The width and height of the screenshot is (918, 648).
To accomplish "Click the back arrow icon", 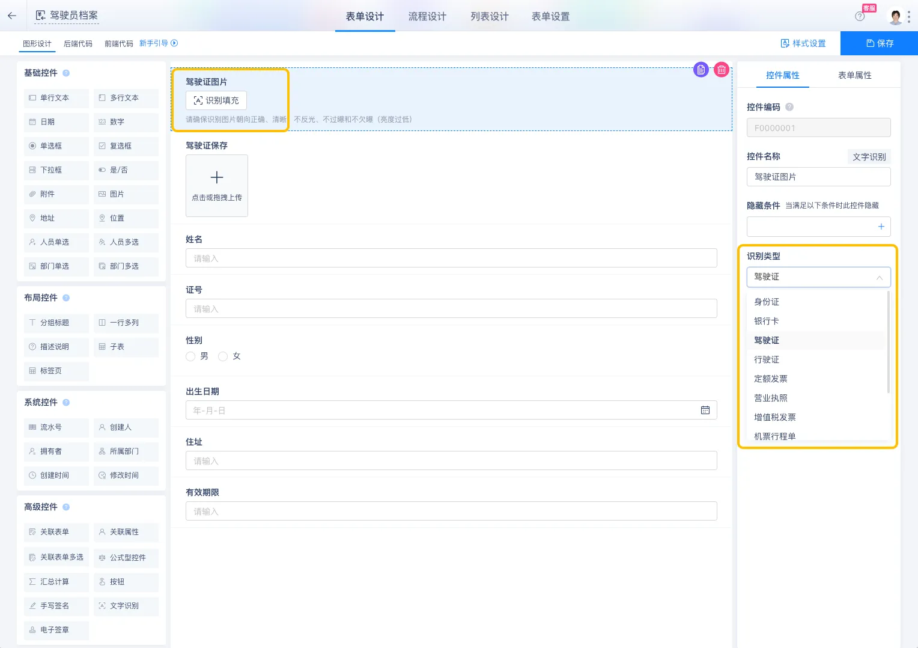I will [12, 16].
